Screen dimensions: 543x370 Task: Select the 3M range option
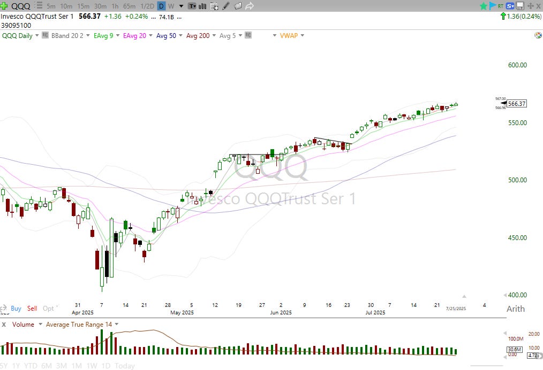click(x=61, y=366)
